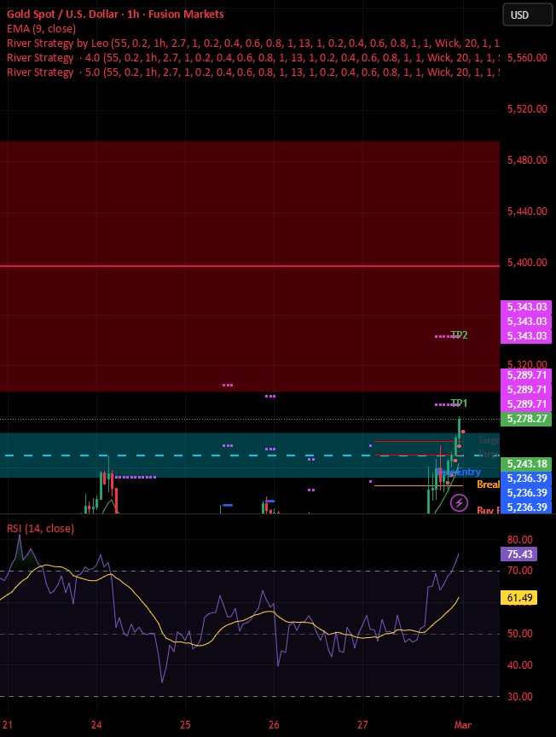Click the TP1 target label

tap(459, 403)
